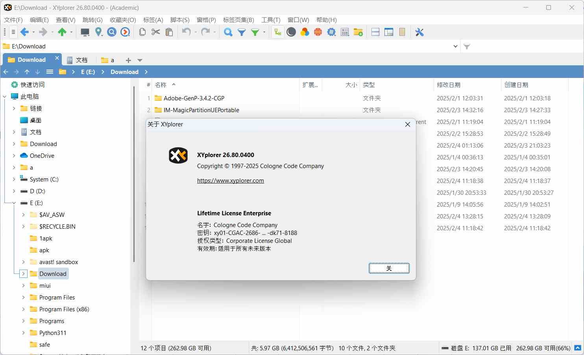The width and height of the screenshot is (584, 355).
Task: Click breadcrumb bar hamburger menu icon
Action: click(x=50, y=72)
